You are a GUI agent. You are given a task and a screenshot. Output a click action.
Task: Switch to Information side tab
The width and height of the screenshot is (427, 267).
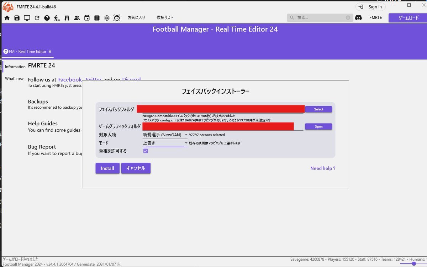click(x=15, y=67)
